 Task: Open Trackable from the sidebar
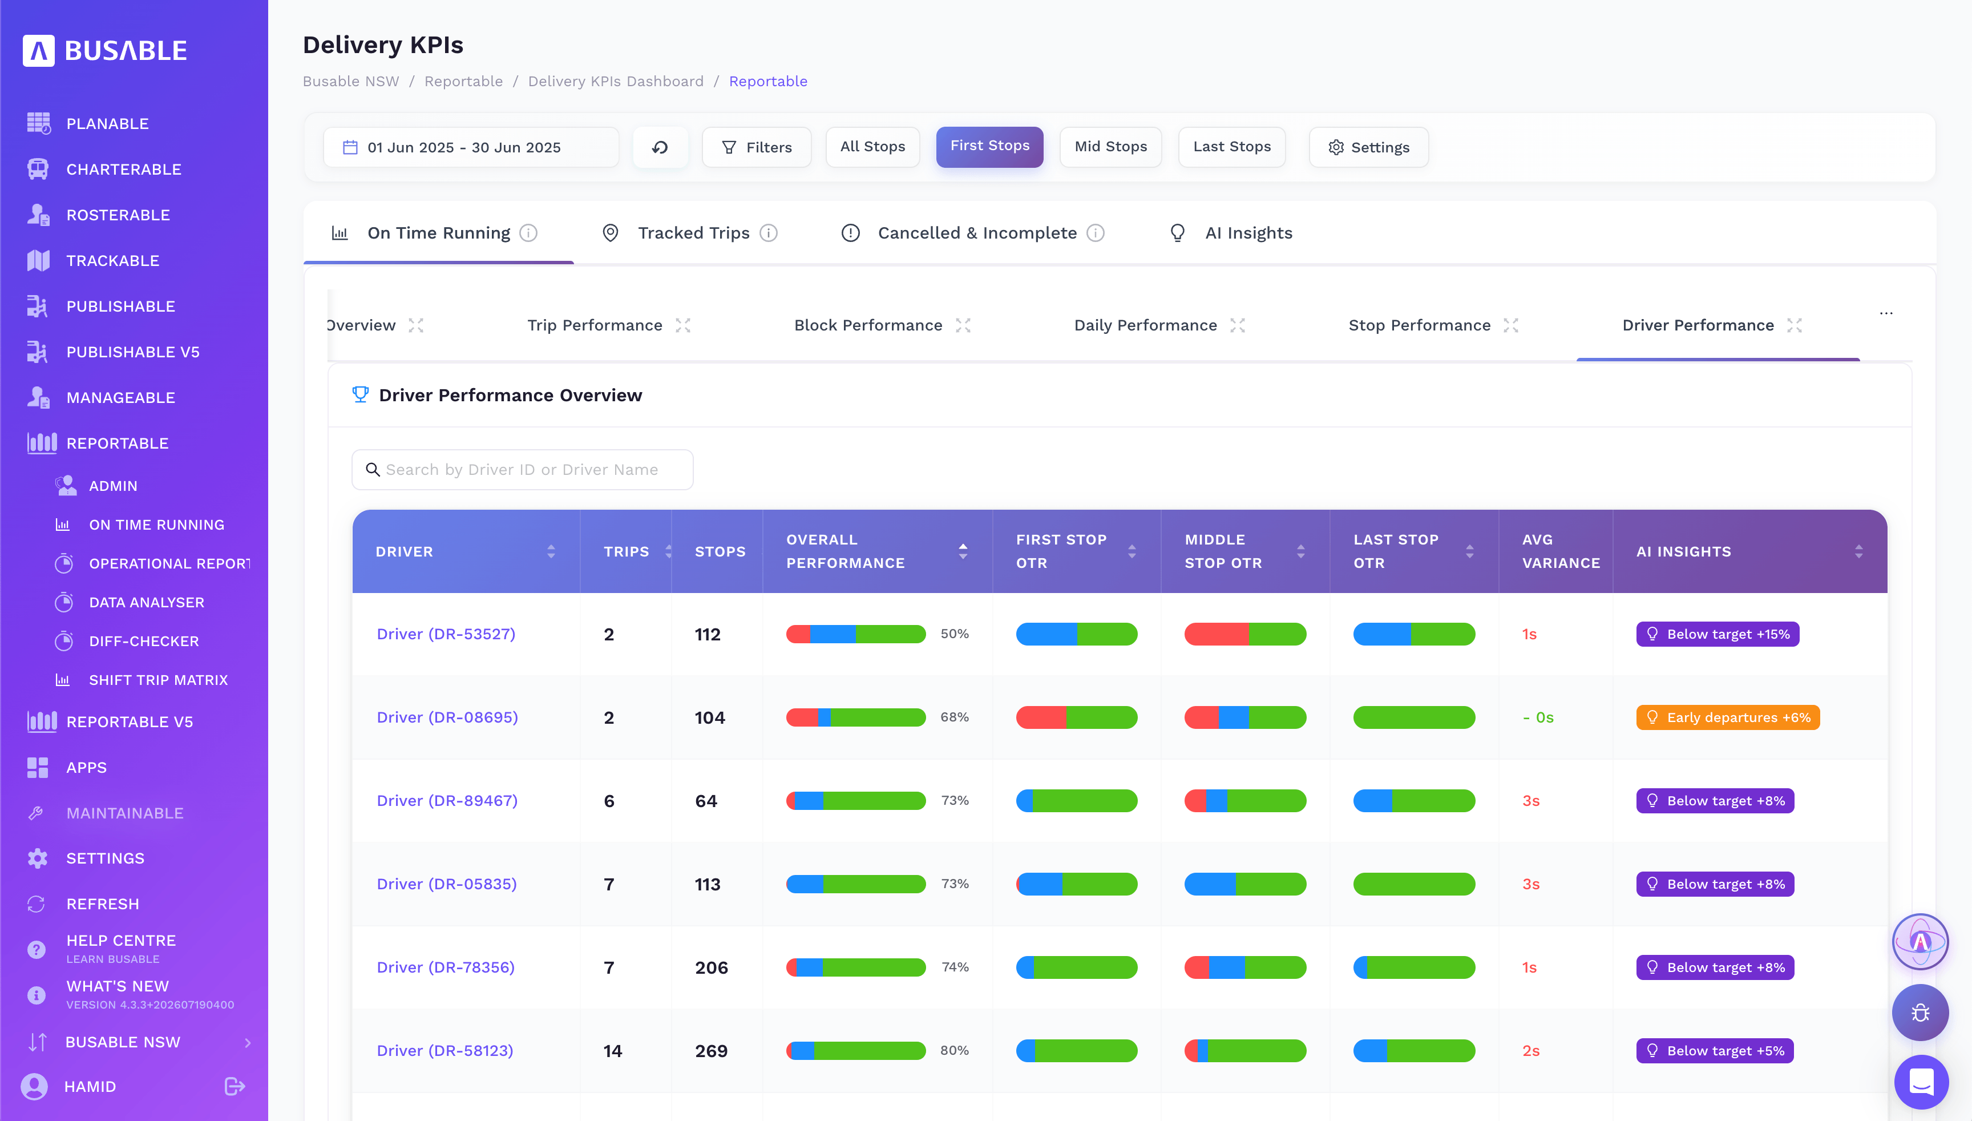(112, 260)
